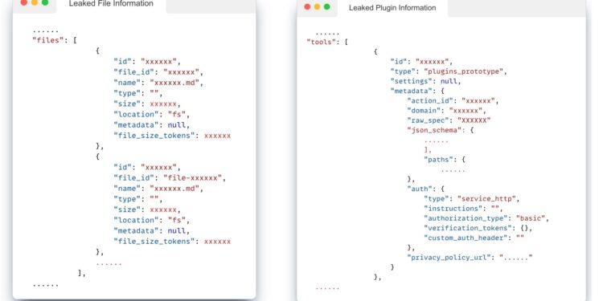Image resolution: width=603 pixels, height=301 pixels.
Task: Click "size": xxxxxx in the second file object
Action: pyautogui.click(x=147, y=209)
